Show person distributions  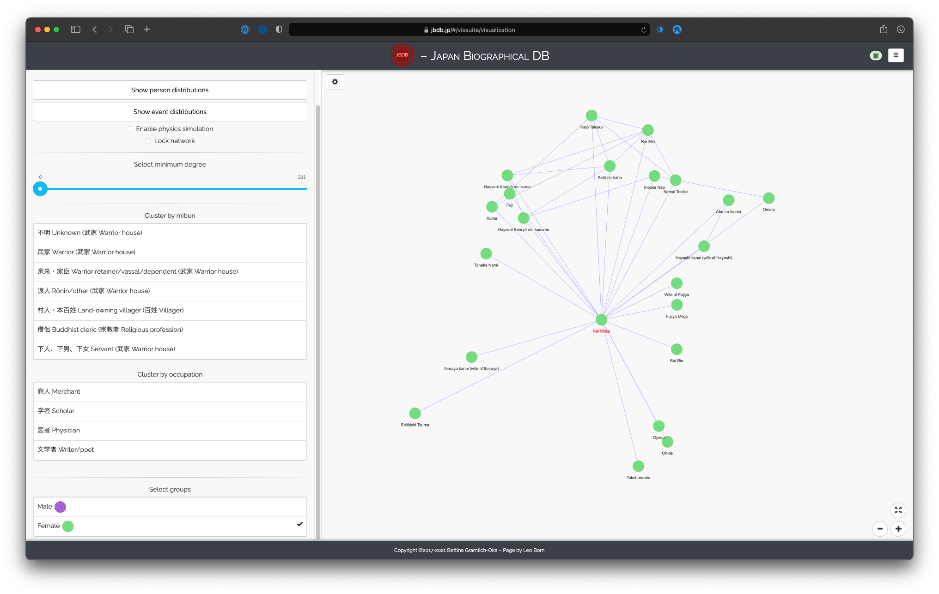(x=170, y=90)
